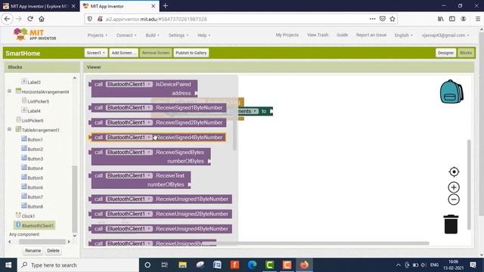Open Windows notification center icon
This screenshot has height=272, width=484.
(473, 265)
